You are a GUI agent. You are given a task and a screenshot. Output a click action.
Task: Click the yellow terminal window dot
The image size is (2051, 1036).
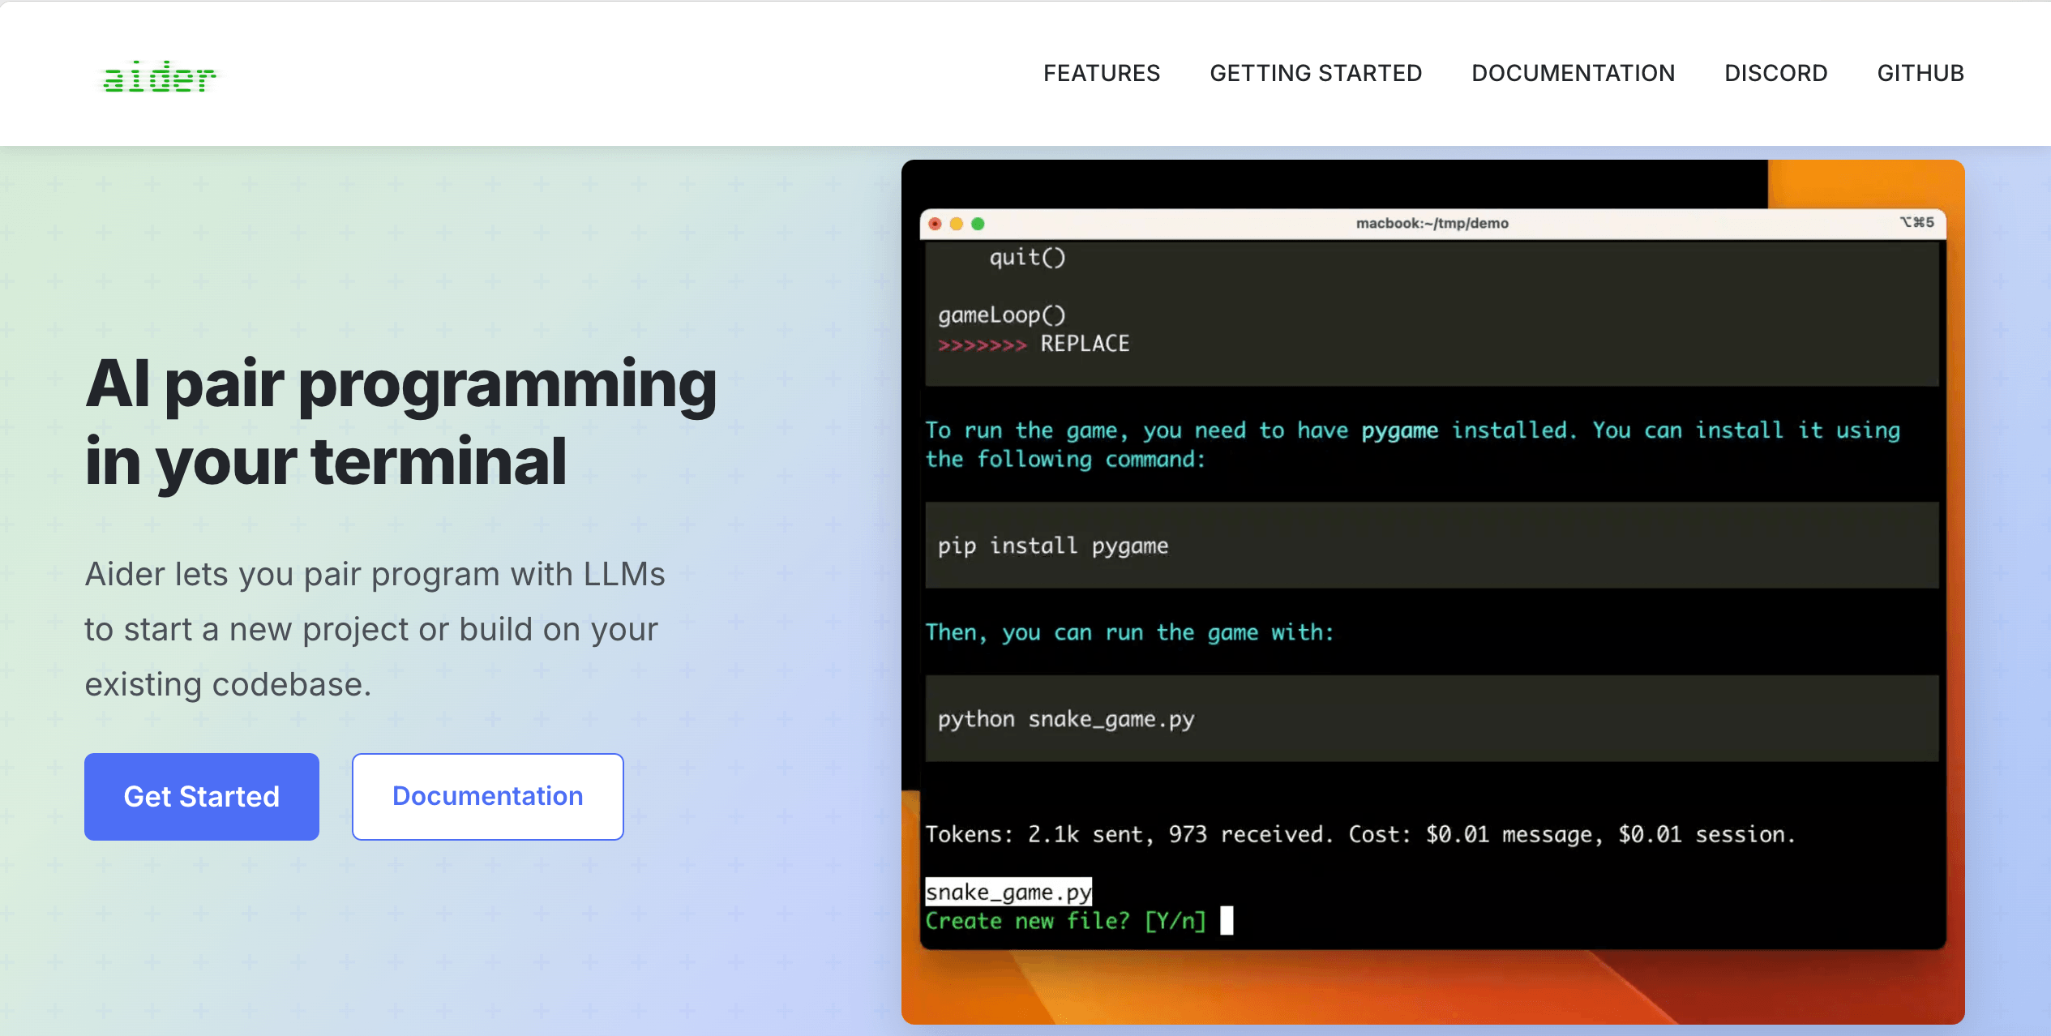[957, 224]
